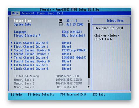Expand First Channel Device 1 arrow
Screen dimensions: 139x108
(x=11, y=46)
